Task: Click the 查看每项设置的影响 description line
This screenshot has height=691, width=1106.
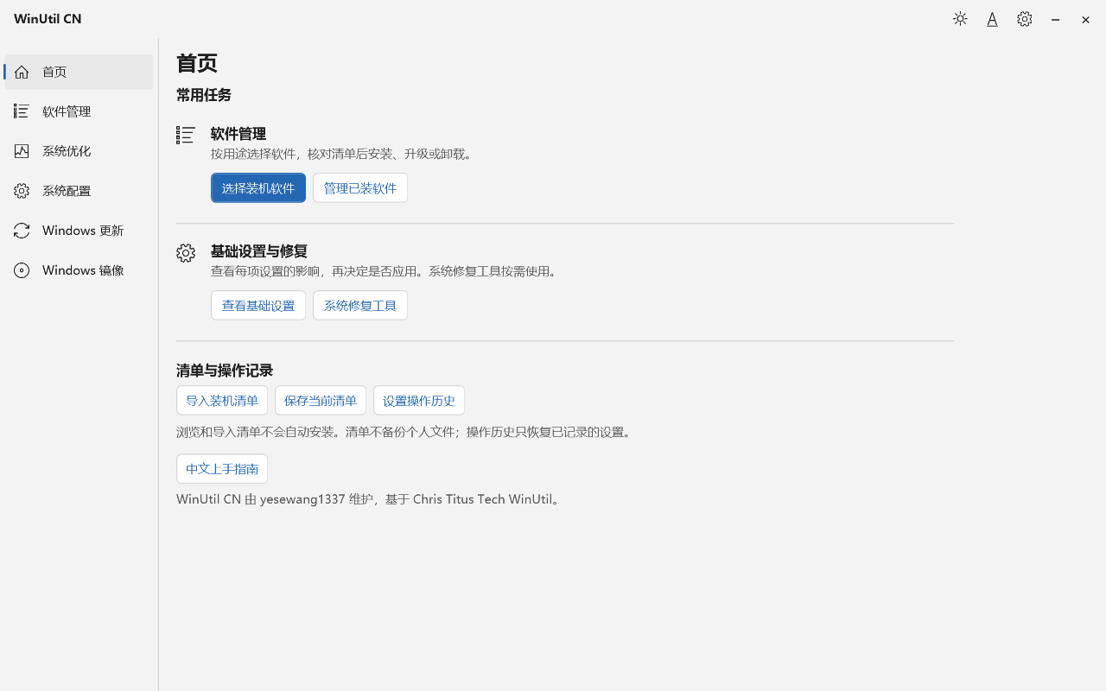Action: click(385, 271)
